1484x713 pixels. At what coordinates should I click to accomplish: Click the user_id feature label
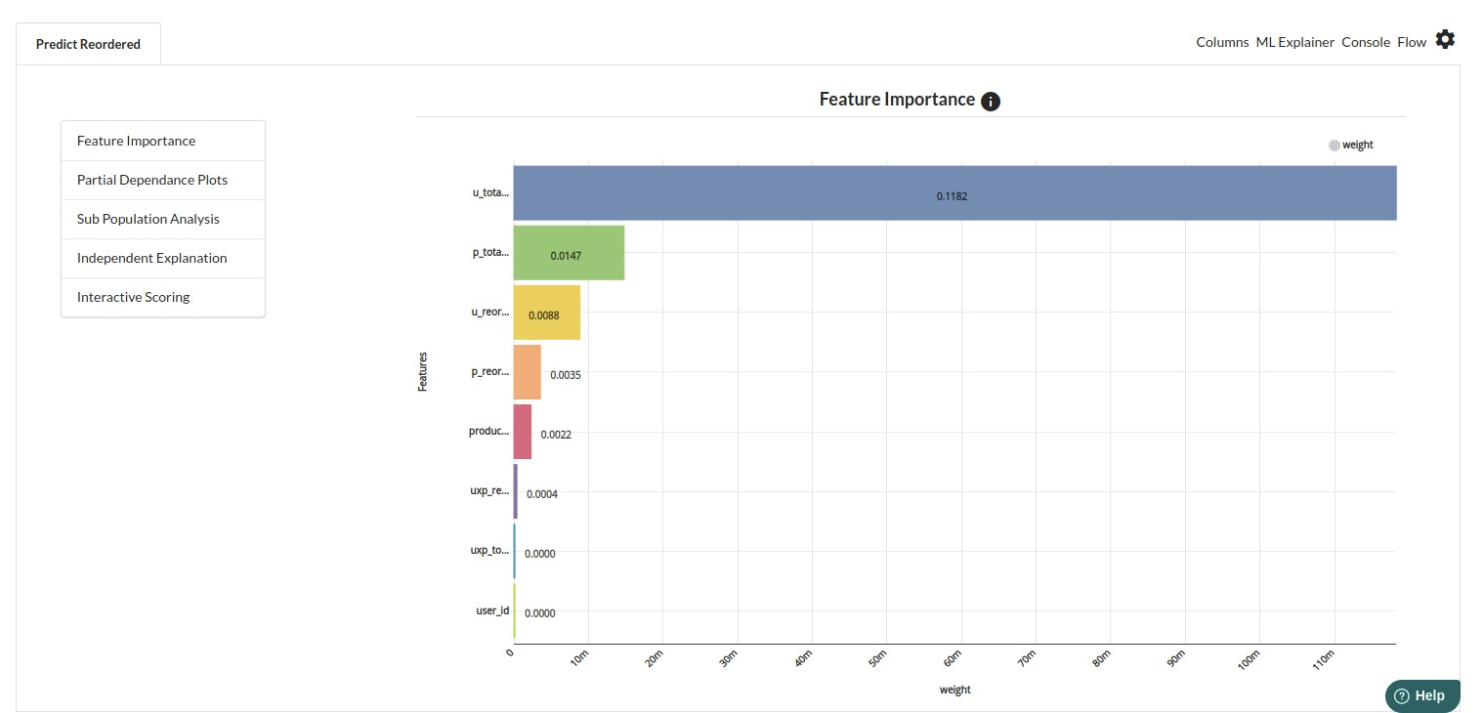[491, 611]
